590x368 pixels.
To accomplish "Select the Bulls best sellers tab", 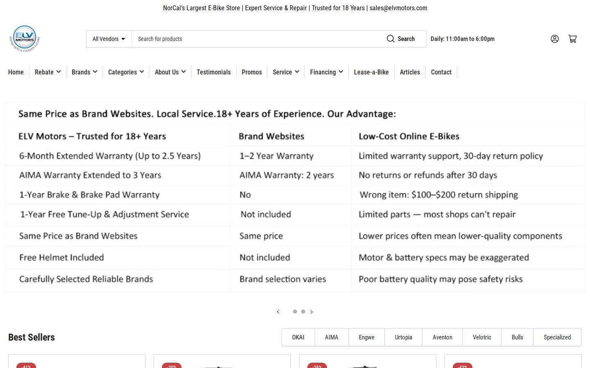I will tap(517, 337).
